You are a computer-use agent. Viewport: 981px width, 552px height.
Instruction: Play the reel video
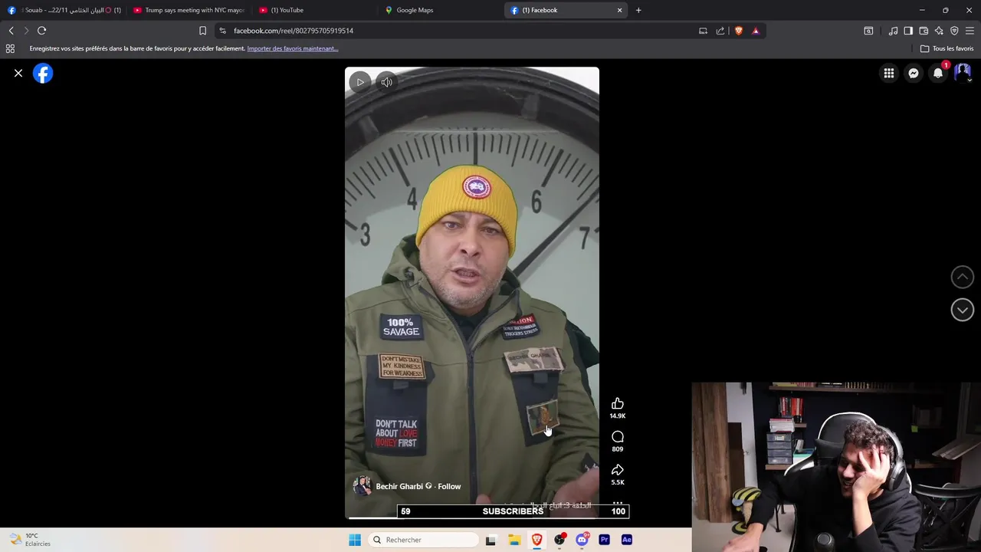pyautogui.click(x=360, y=82)
